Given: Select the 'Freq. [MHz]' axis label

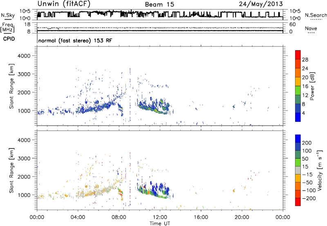Looking at the screenshot, I should (7, 28).
